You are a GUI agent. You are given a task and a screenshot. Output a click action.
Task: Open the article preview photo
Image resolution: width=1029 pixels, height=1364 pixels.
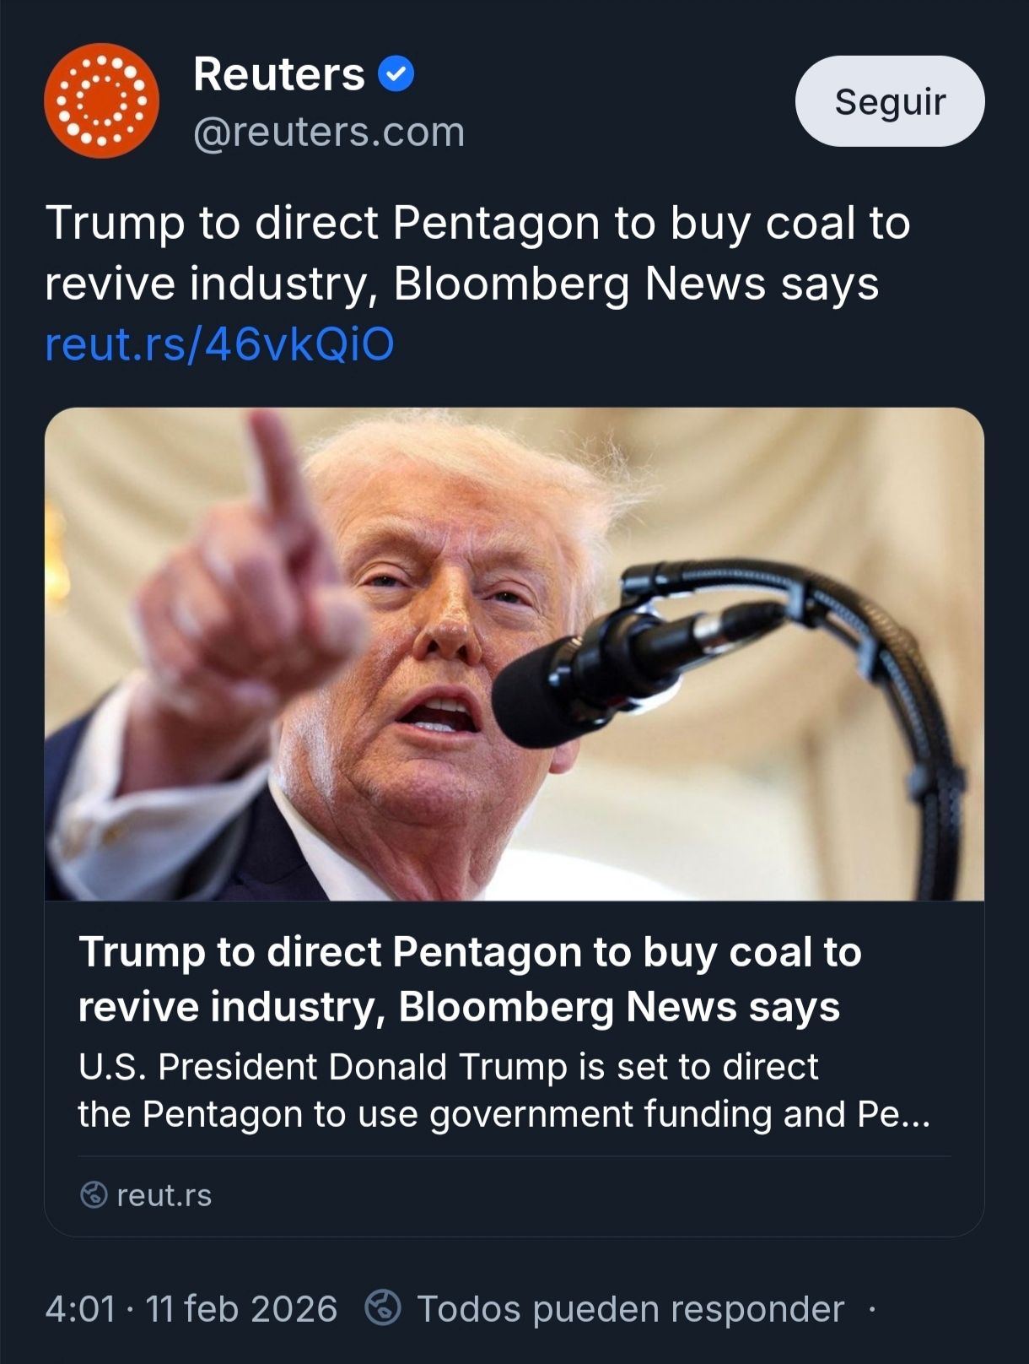click(514, 654)
